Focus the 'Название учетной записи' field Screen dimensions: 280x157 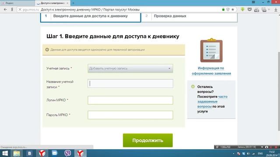click(130, 83)
